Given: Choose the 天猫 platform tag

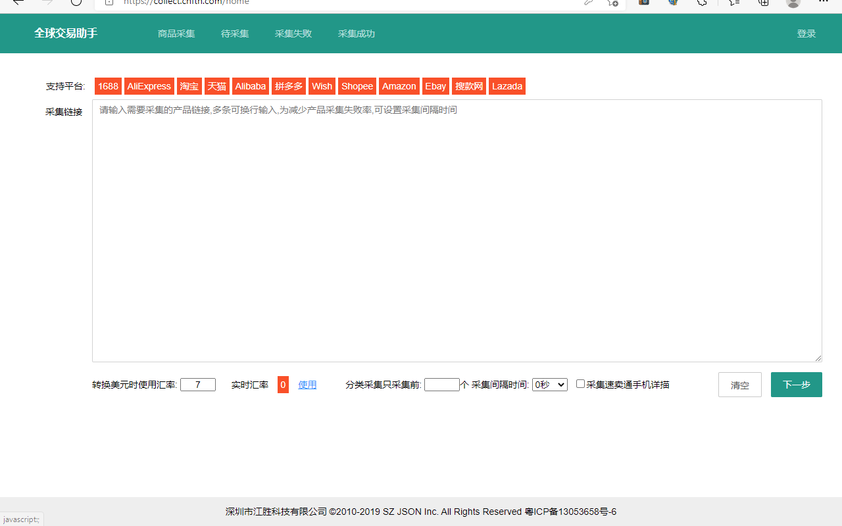Looking at the screenshot, I should coord(217,86).
